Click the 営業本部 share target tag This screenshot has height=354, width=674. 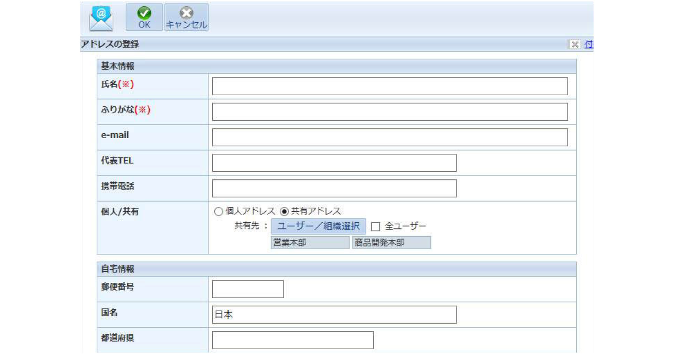(310, 243)
